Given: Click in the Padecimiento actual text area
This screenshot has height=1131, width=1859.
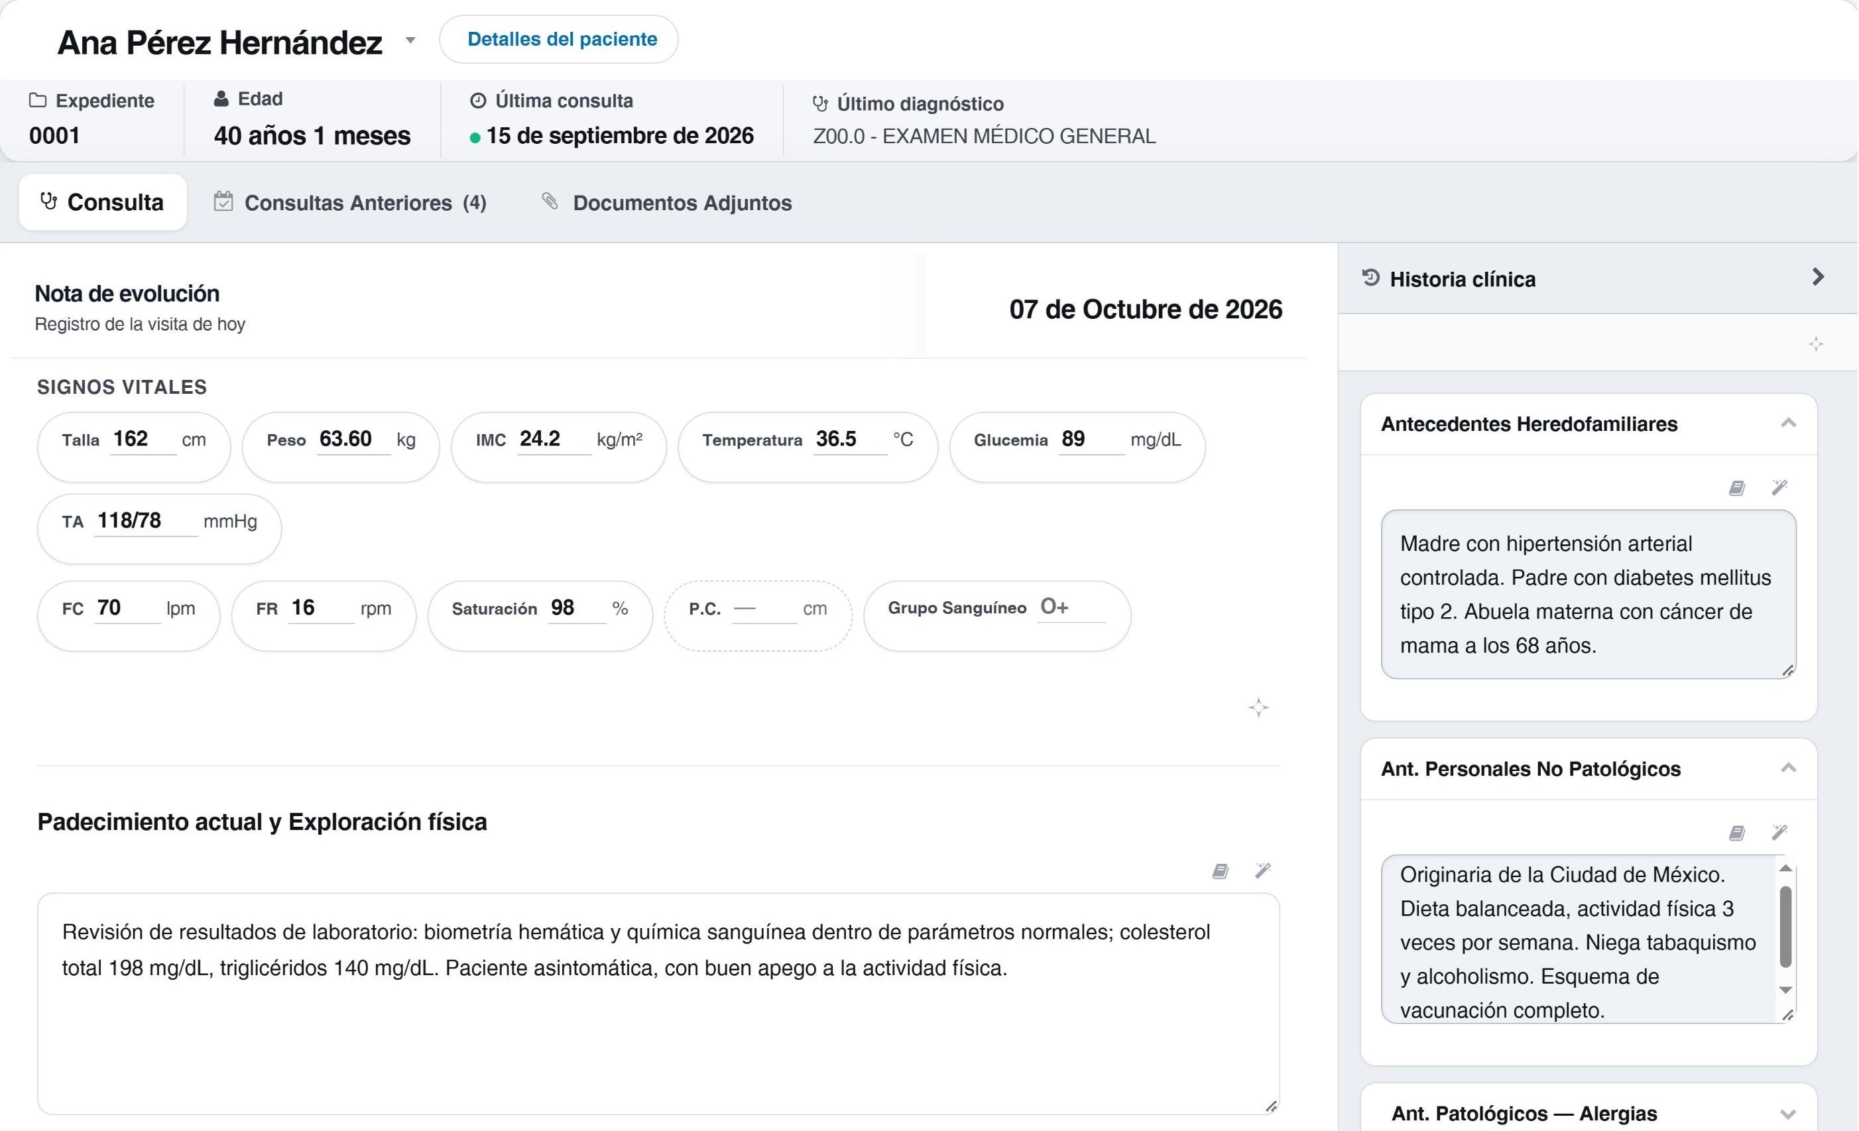Looking at the screenshot, I should tap(658, 1004).
